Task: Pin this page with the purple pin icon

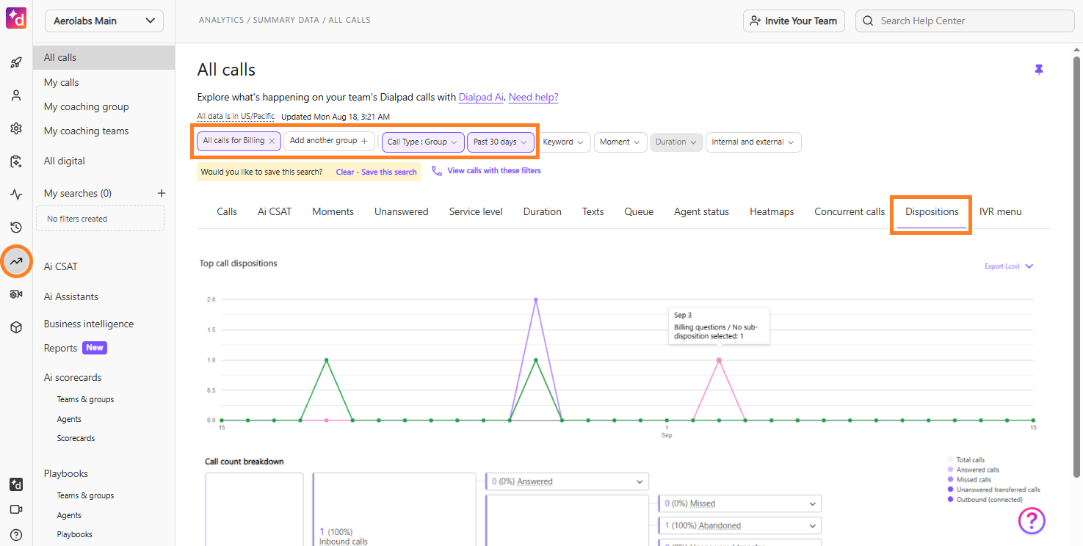Action: [x=1038, y=69]
